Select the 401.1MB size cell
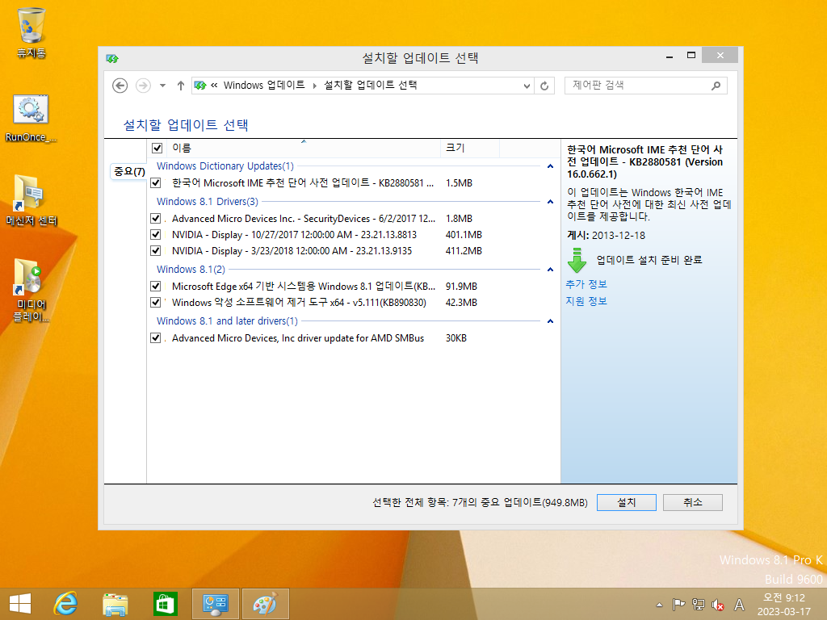This screenshot has width=827, height=620. (x=464, y=235)
